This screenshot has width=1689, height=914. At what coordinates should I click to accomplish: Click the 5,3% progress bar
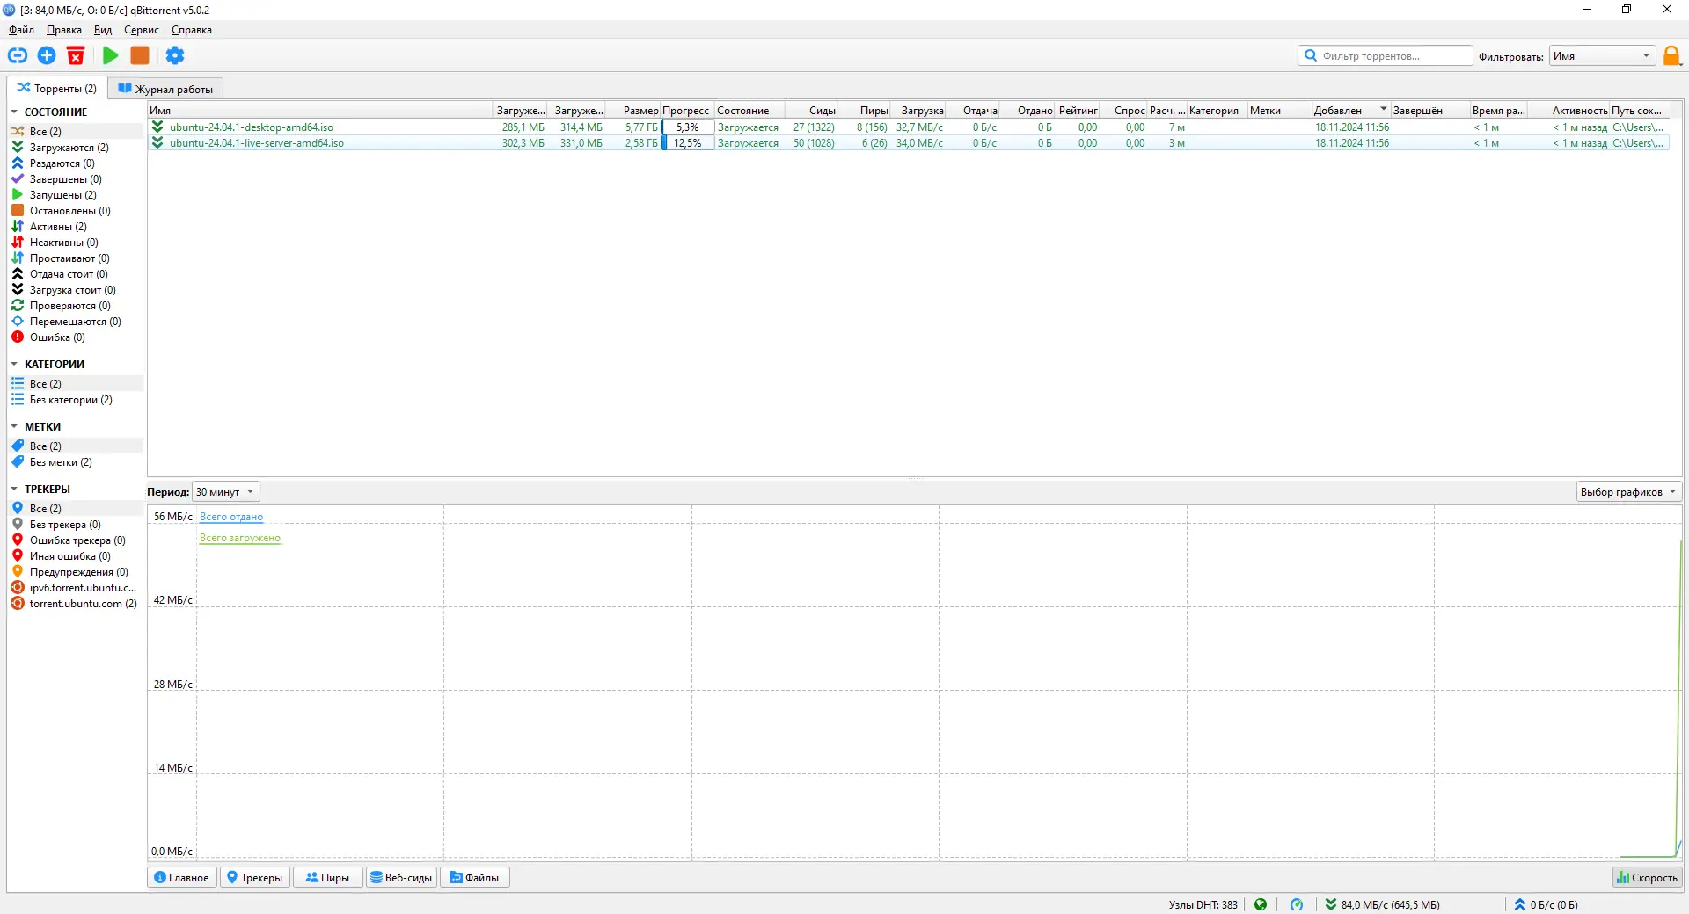tap(687, 127)
